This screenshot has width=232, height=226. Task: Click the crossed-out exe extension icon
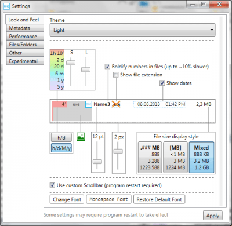coord(117,104)
